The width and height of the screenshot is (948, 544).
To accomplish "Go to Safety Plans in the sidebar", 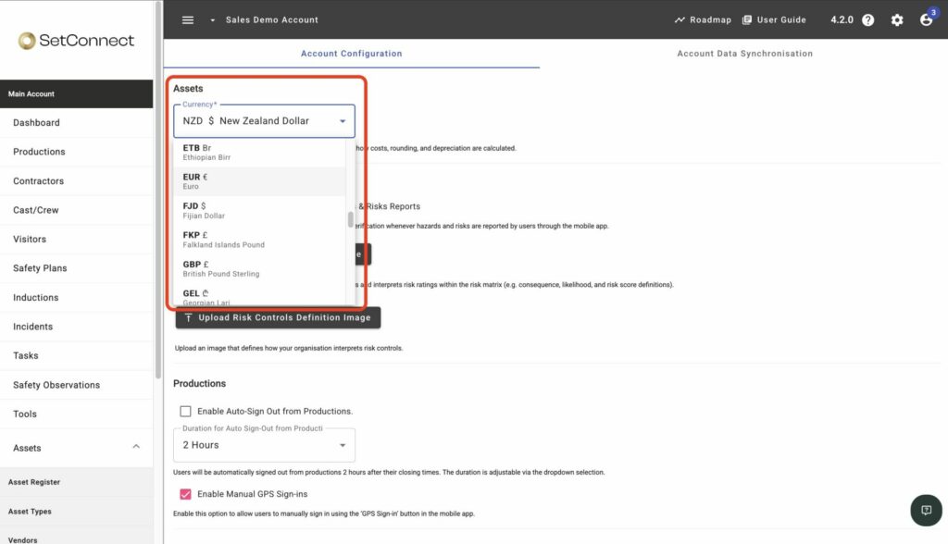I will tap(77, 268).
